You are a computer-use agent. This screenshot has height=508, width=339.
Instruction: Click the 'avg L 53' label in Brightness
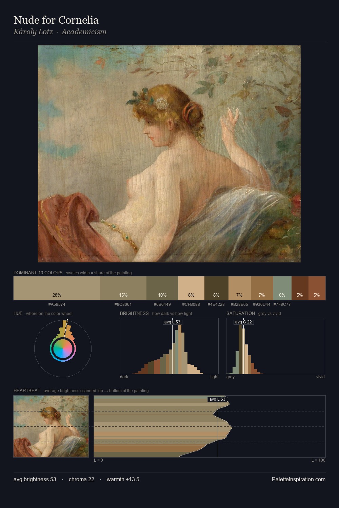172,322
